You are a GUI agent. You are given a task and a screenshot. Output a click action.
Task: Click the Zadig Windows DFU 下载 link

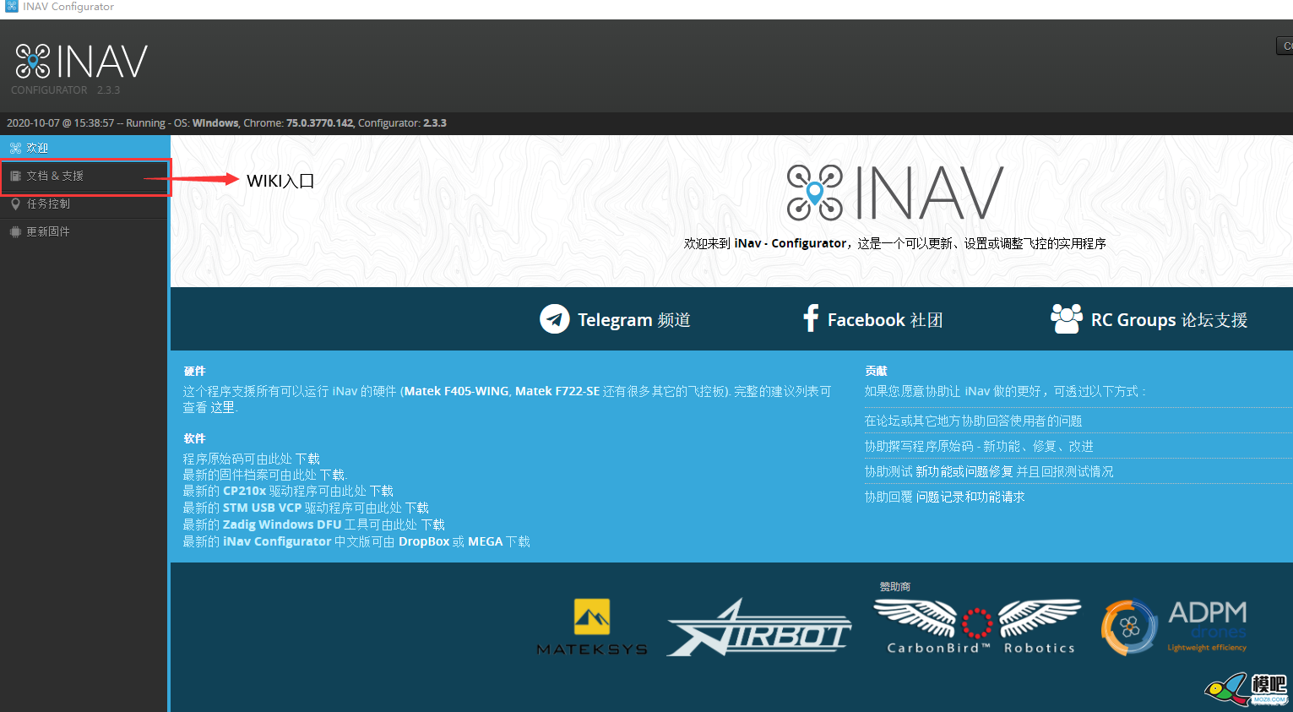pyautogui.click(x=432, y=524)
